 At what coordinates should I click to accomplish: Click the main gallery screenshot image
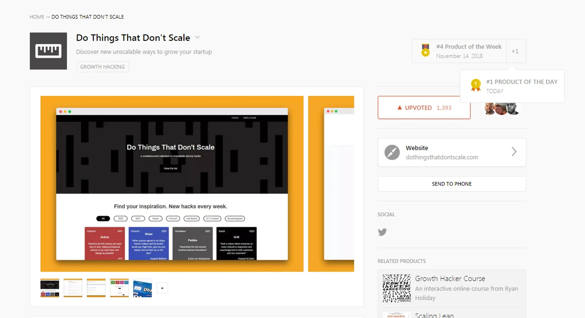tap(172, 184)
